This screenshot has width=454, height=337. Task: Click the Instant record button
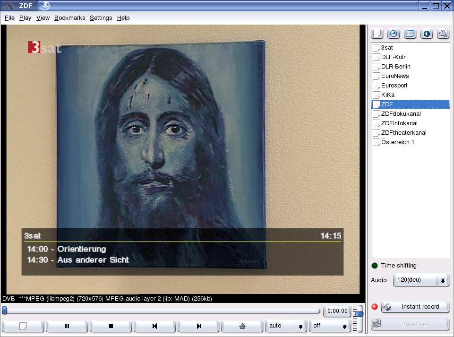coord(415,307)
